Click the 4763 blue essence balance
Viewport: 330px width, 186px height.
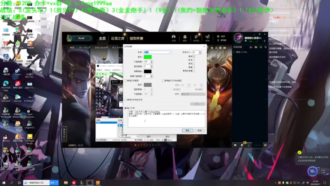point(222,40)
